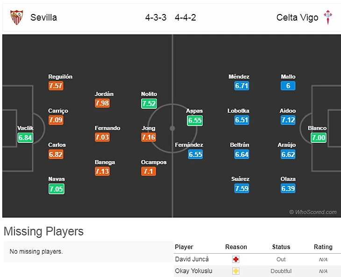This screenshot has height=277, width=341.
Task: Click the Celta Vigo club crest icon
Action: point(328,17)
